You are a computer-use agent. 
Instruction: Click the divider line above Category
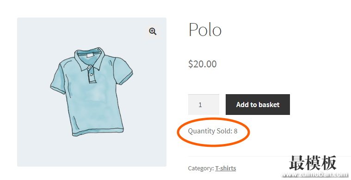[270, 156]
